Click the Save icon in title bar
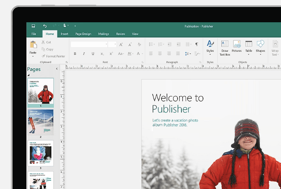Image resolution: width=281 pixels, height=189 pixels. tap(33, 26)
